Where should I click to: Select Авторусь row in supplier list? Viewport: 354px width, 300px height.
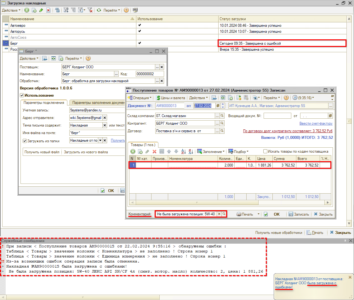(x=174, y=31)
